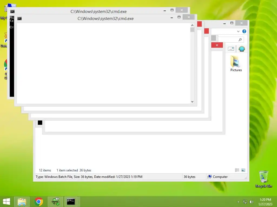Close the front cmd.exe window

(x=189, y=17)
